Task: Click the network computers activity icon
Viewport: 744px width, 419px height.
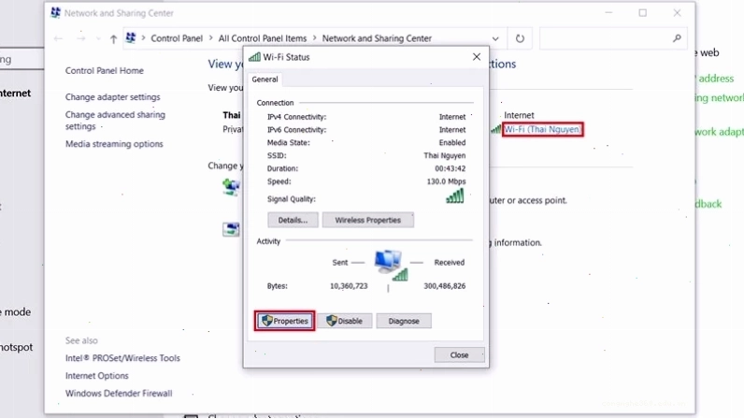Action: click(x=390, y=265)
